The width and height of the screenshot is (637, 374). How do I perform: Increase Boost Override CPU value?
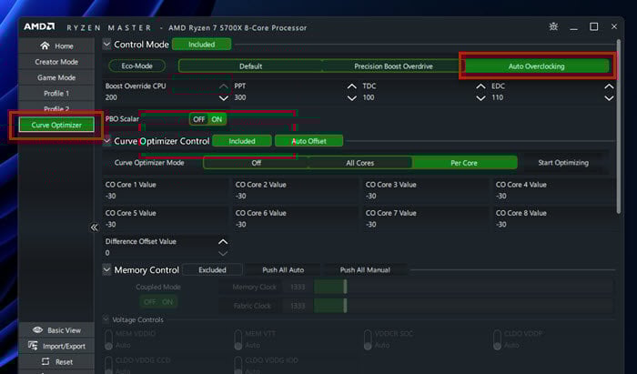click(x=224, y=86)
